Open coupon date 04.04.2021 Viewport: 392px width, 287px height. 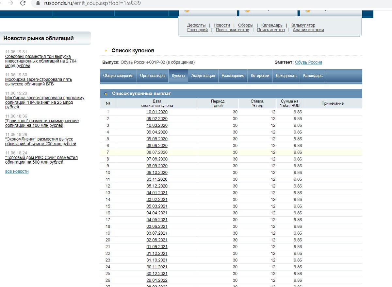(157, 213)
